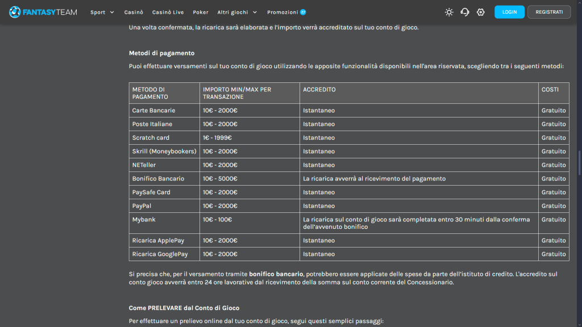Image resolution: width=582 pixels, height=327 pixels.
Task: Click the LOGIN button
Action: 509,11
